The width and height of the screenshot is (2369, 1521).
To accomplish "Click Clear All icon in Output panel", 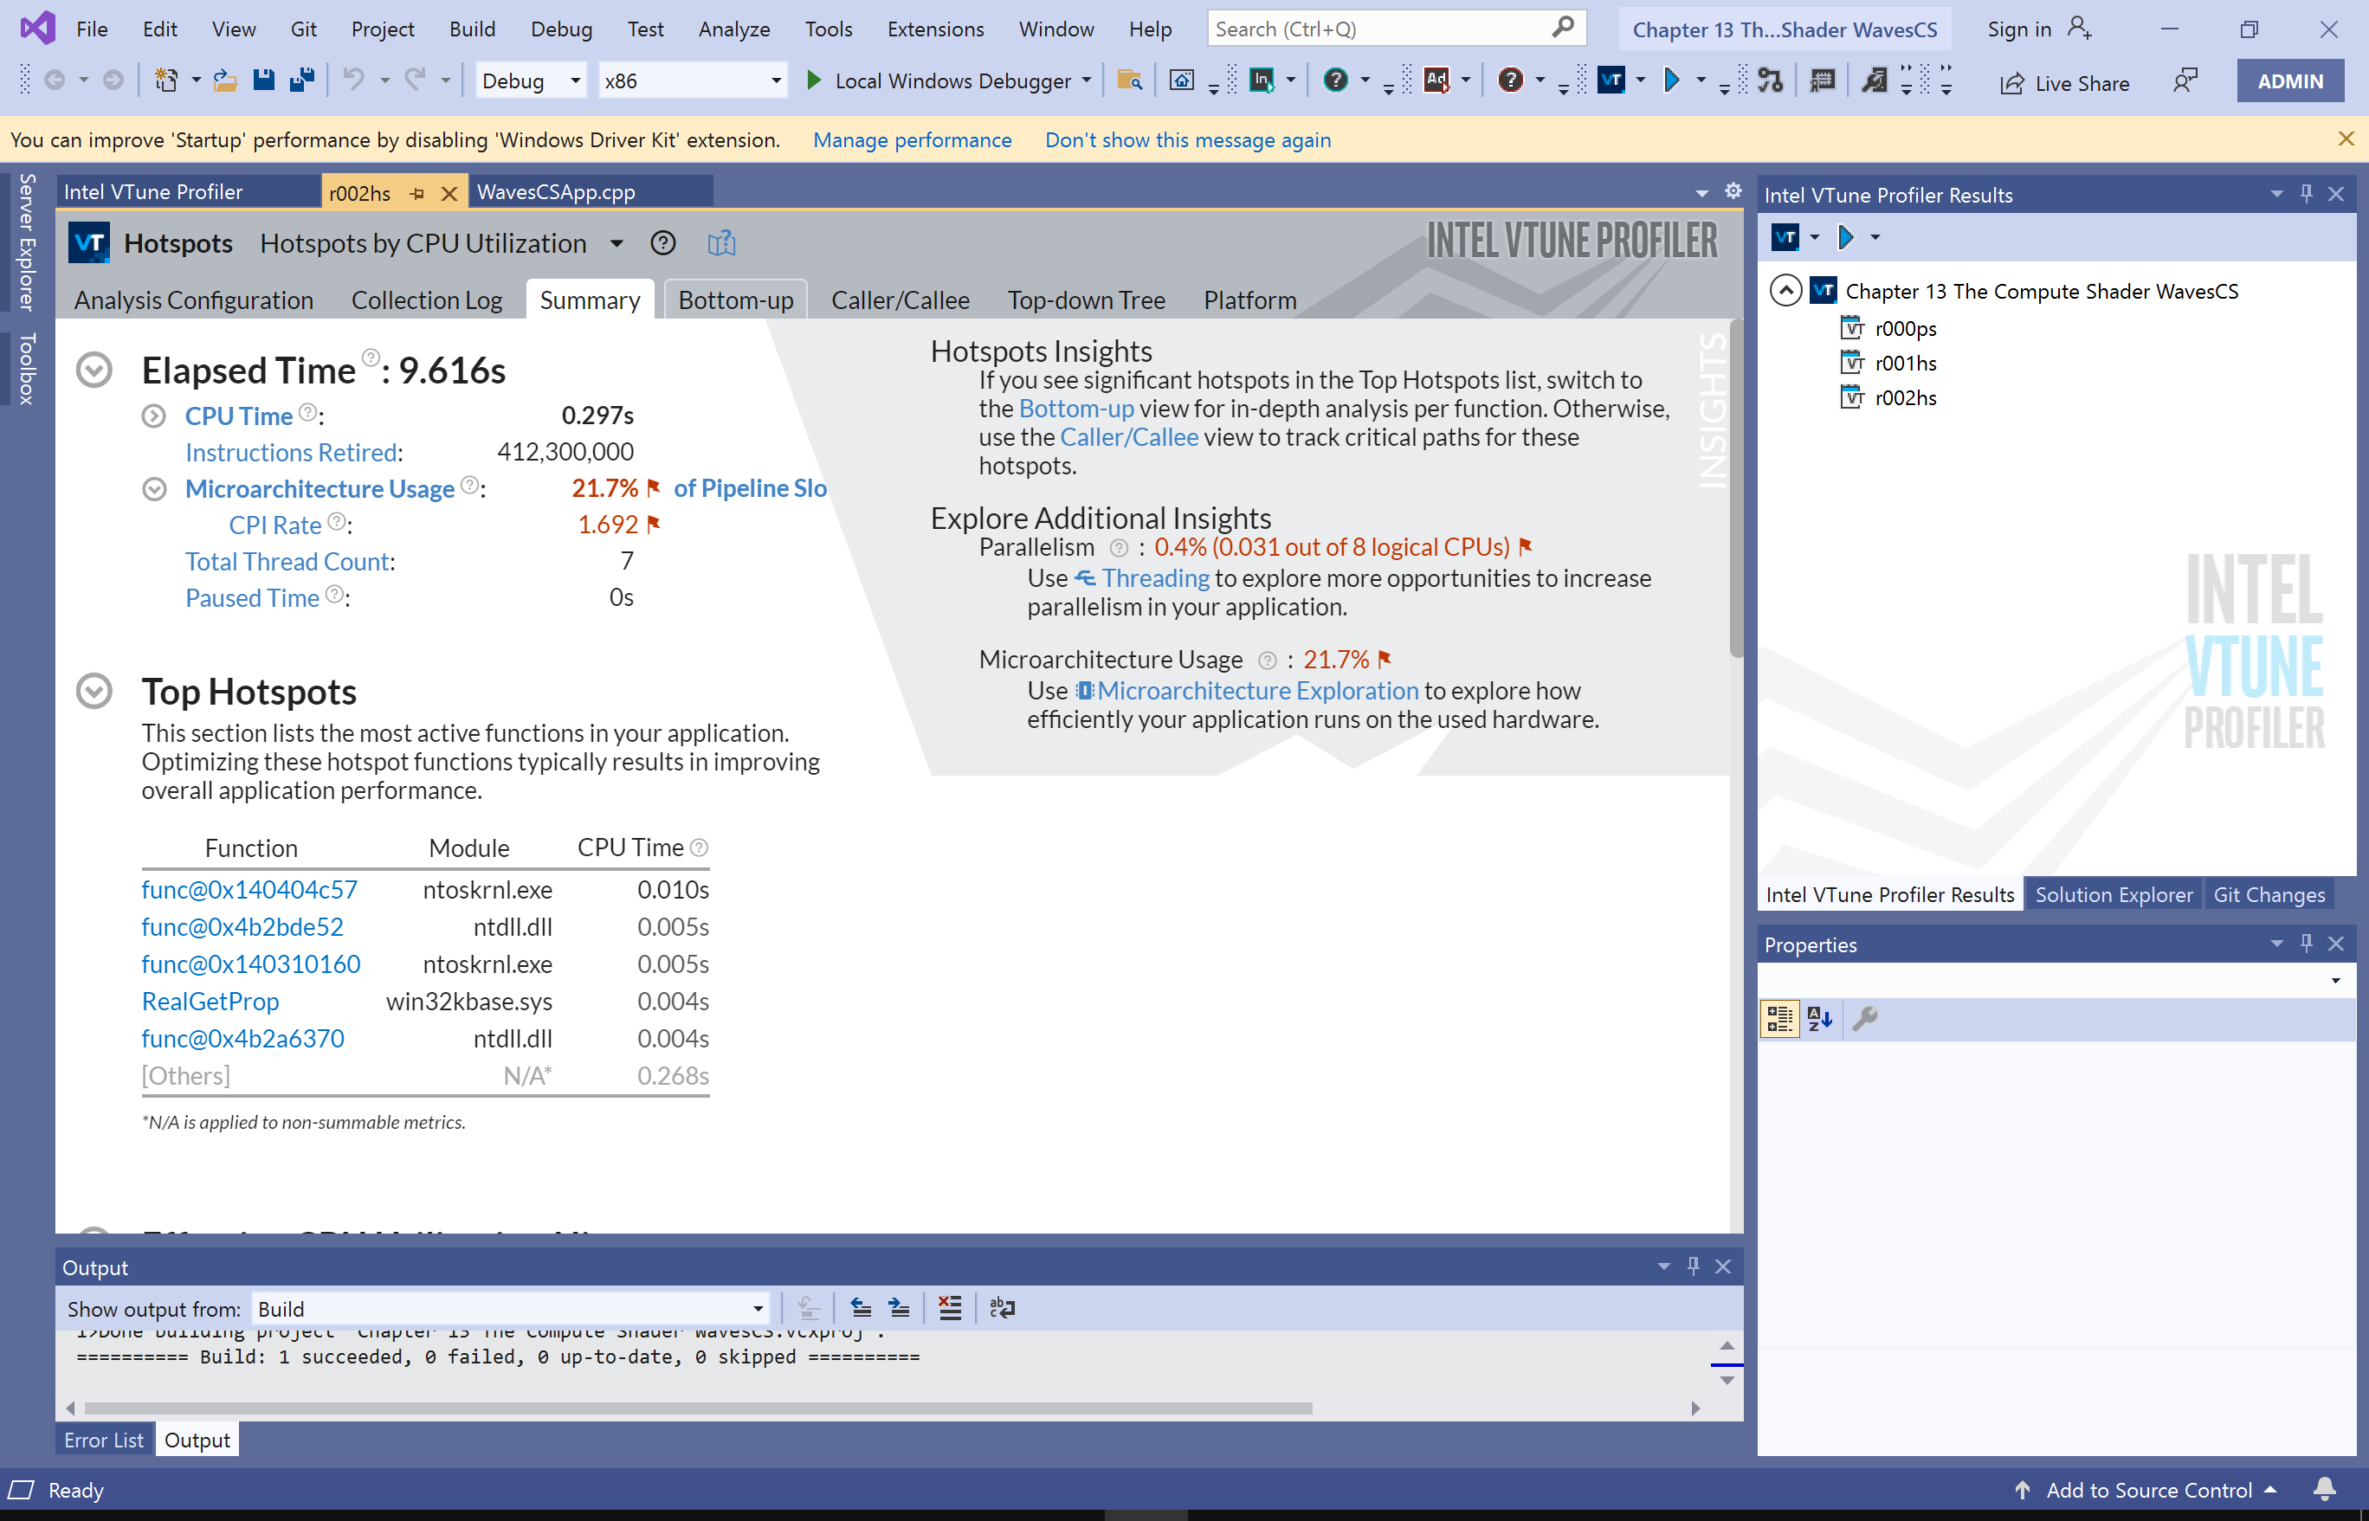I will click(x=949, y=1308).
